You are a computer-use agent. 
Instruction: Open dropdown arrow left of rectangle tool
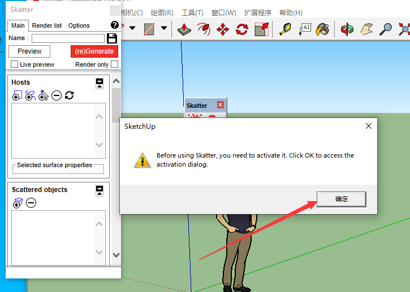132,28
